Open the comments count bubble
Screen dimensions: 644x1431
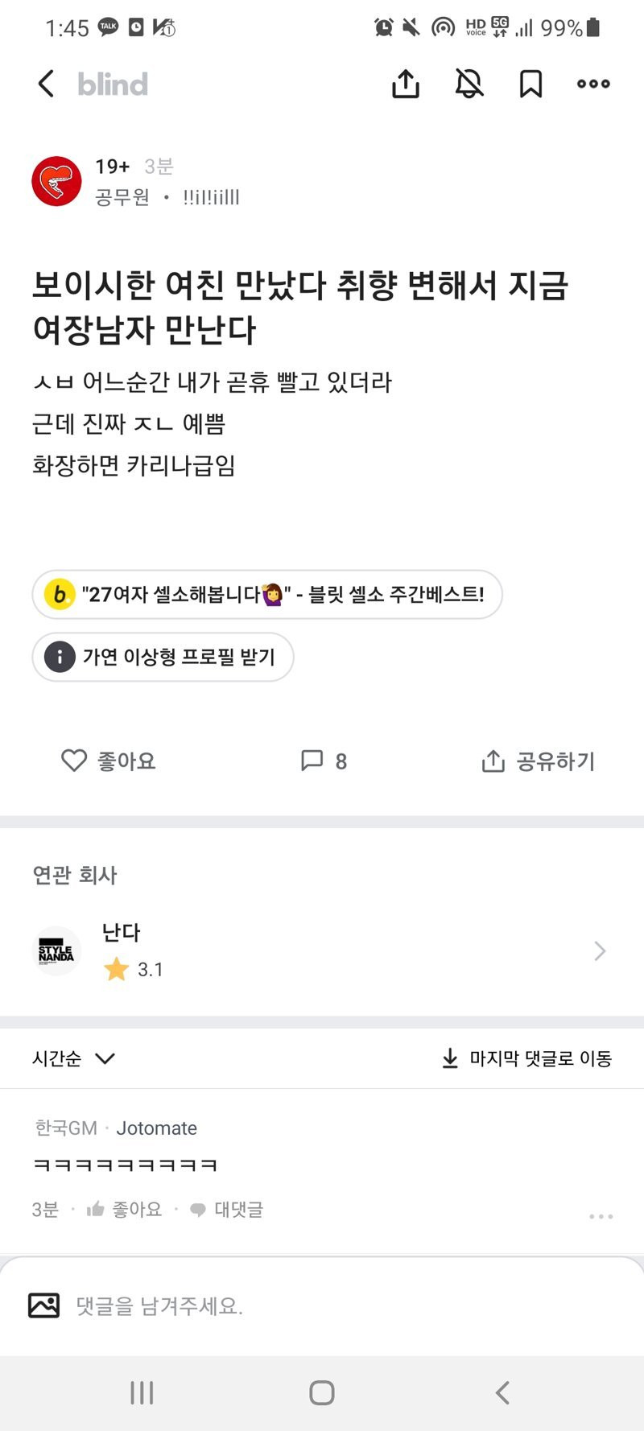324,761
